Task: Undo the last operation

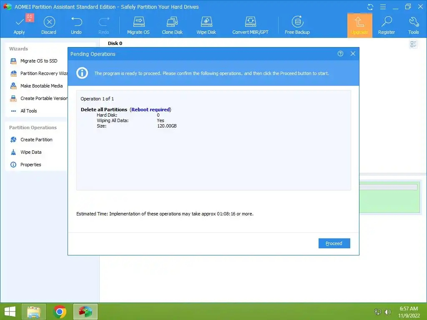Action: click(76, 25)
